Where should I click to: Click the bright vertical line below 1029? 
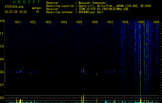140,61
